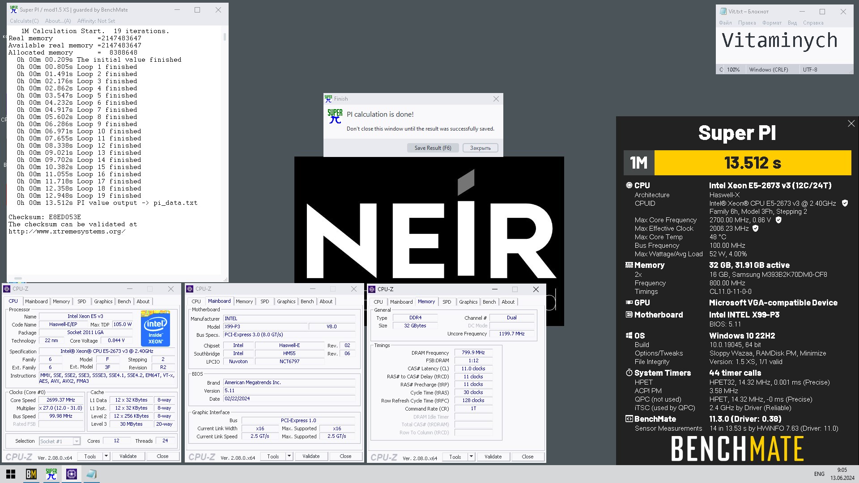Click the Motherboard icon in BenchMate
The height and width of the screenshot is (483, 859).
pos(629,315)
